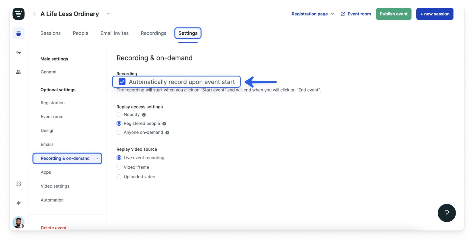The height and width of the screenshot is (245, 474).
Task: Choose Uploaded video as replay source
Action: point(119,177)
